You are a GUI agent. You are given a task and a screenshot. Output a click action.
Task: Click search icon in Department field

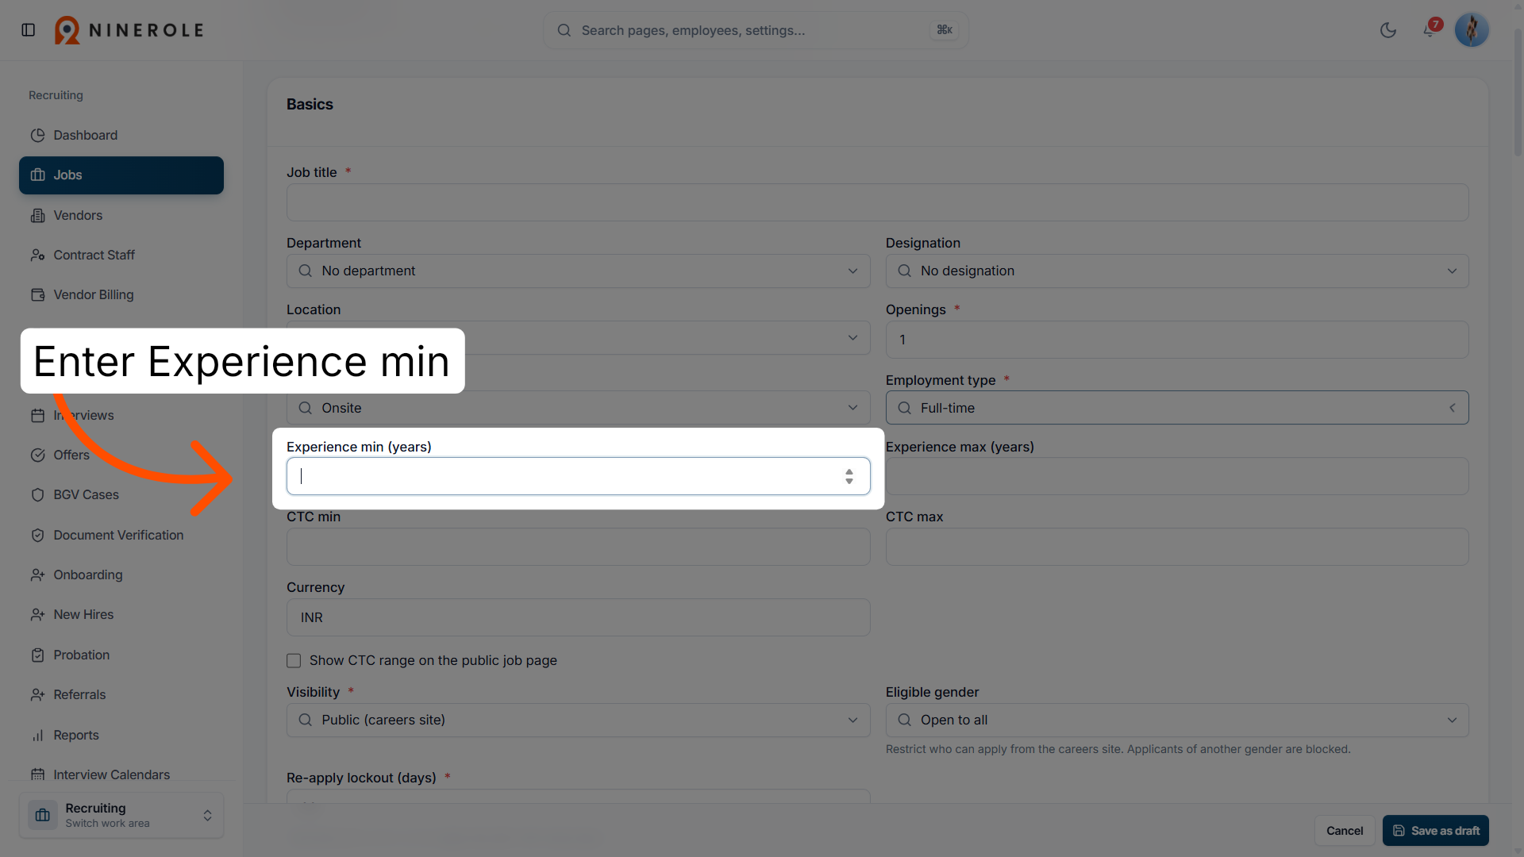click(x=305, y=271)
